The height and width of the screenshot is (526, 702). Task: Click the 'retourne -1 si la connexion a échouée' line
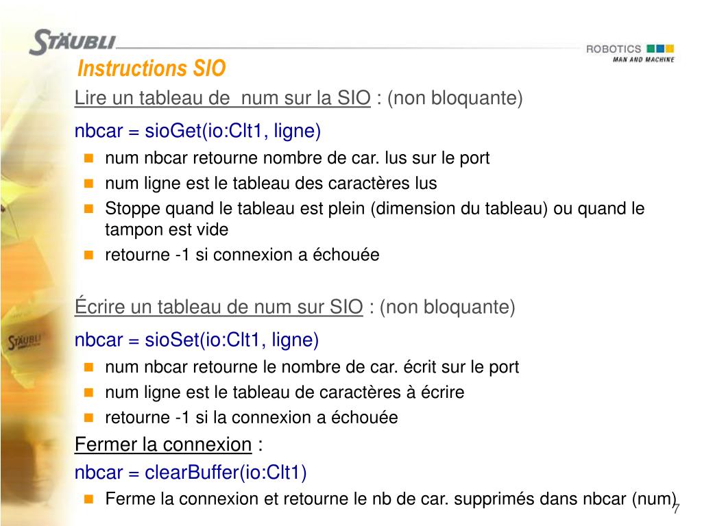tap(252, 418)
